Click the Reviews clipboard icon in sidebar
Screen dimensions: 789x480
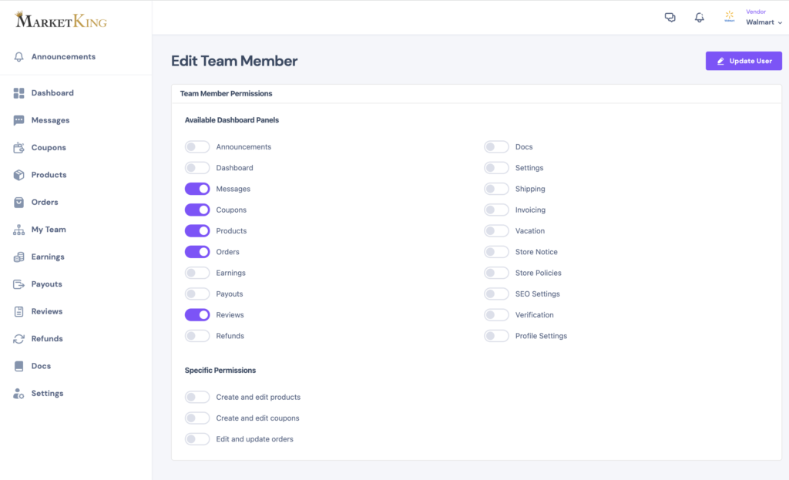pos(18,311)
